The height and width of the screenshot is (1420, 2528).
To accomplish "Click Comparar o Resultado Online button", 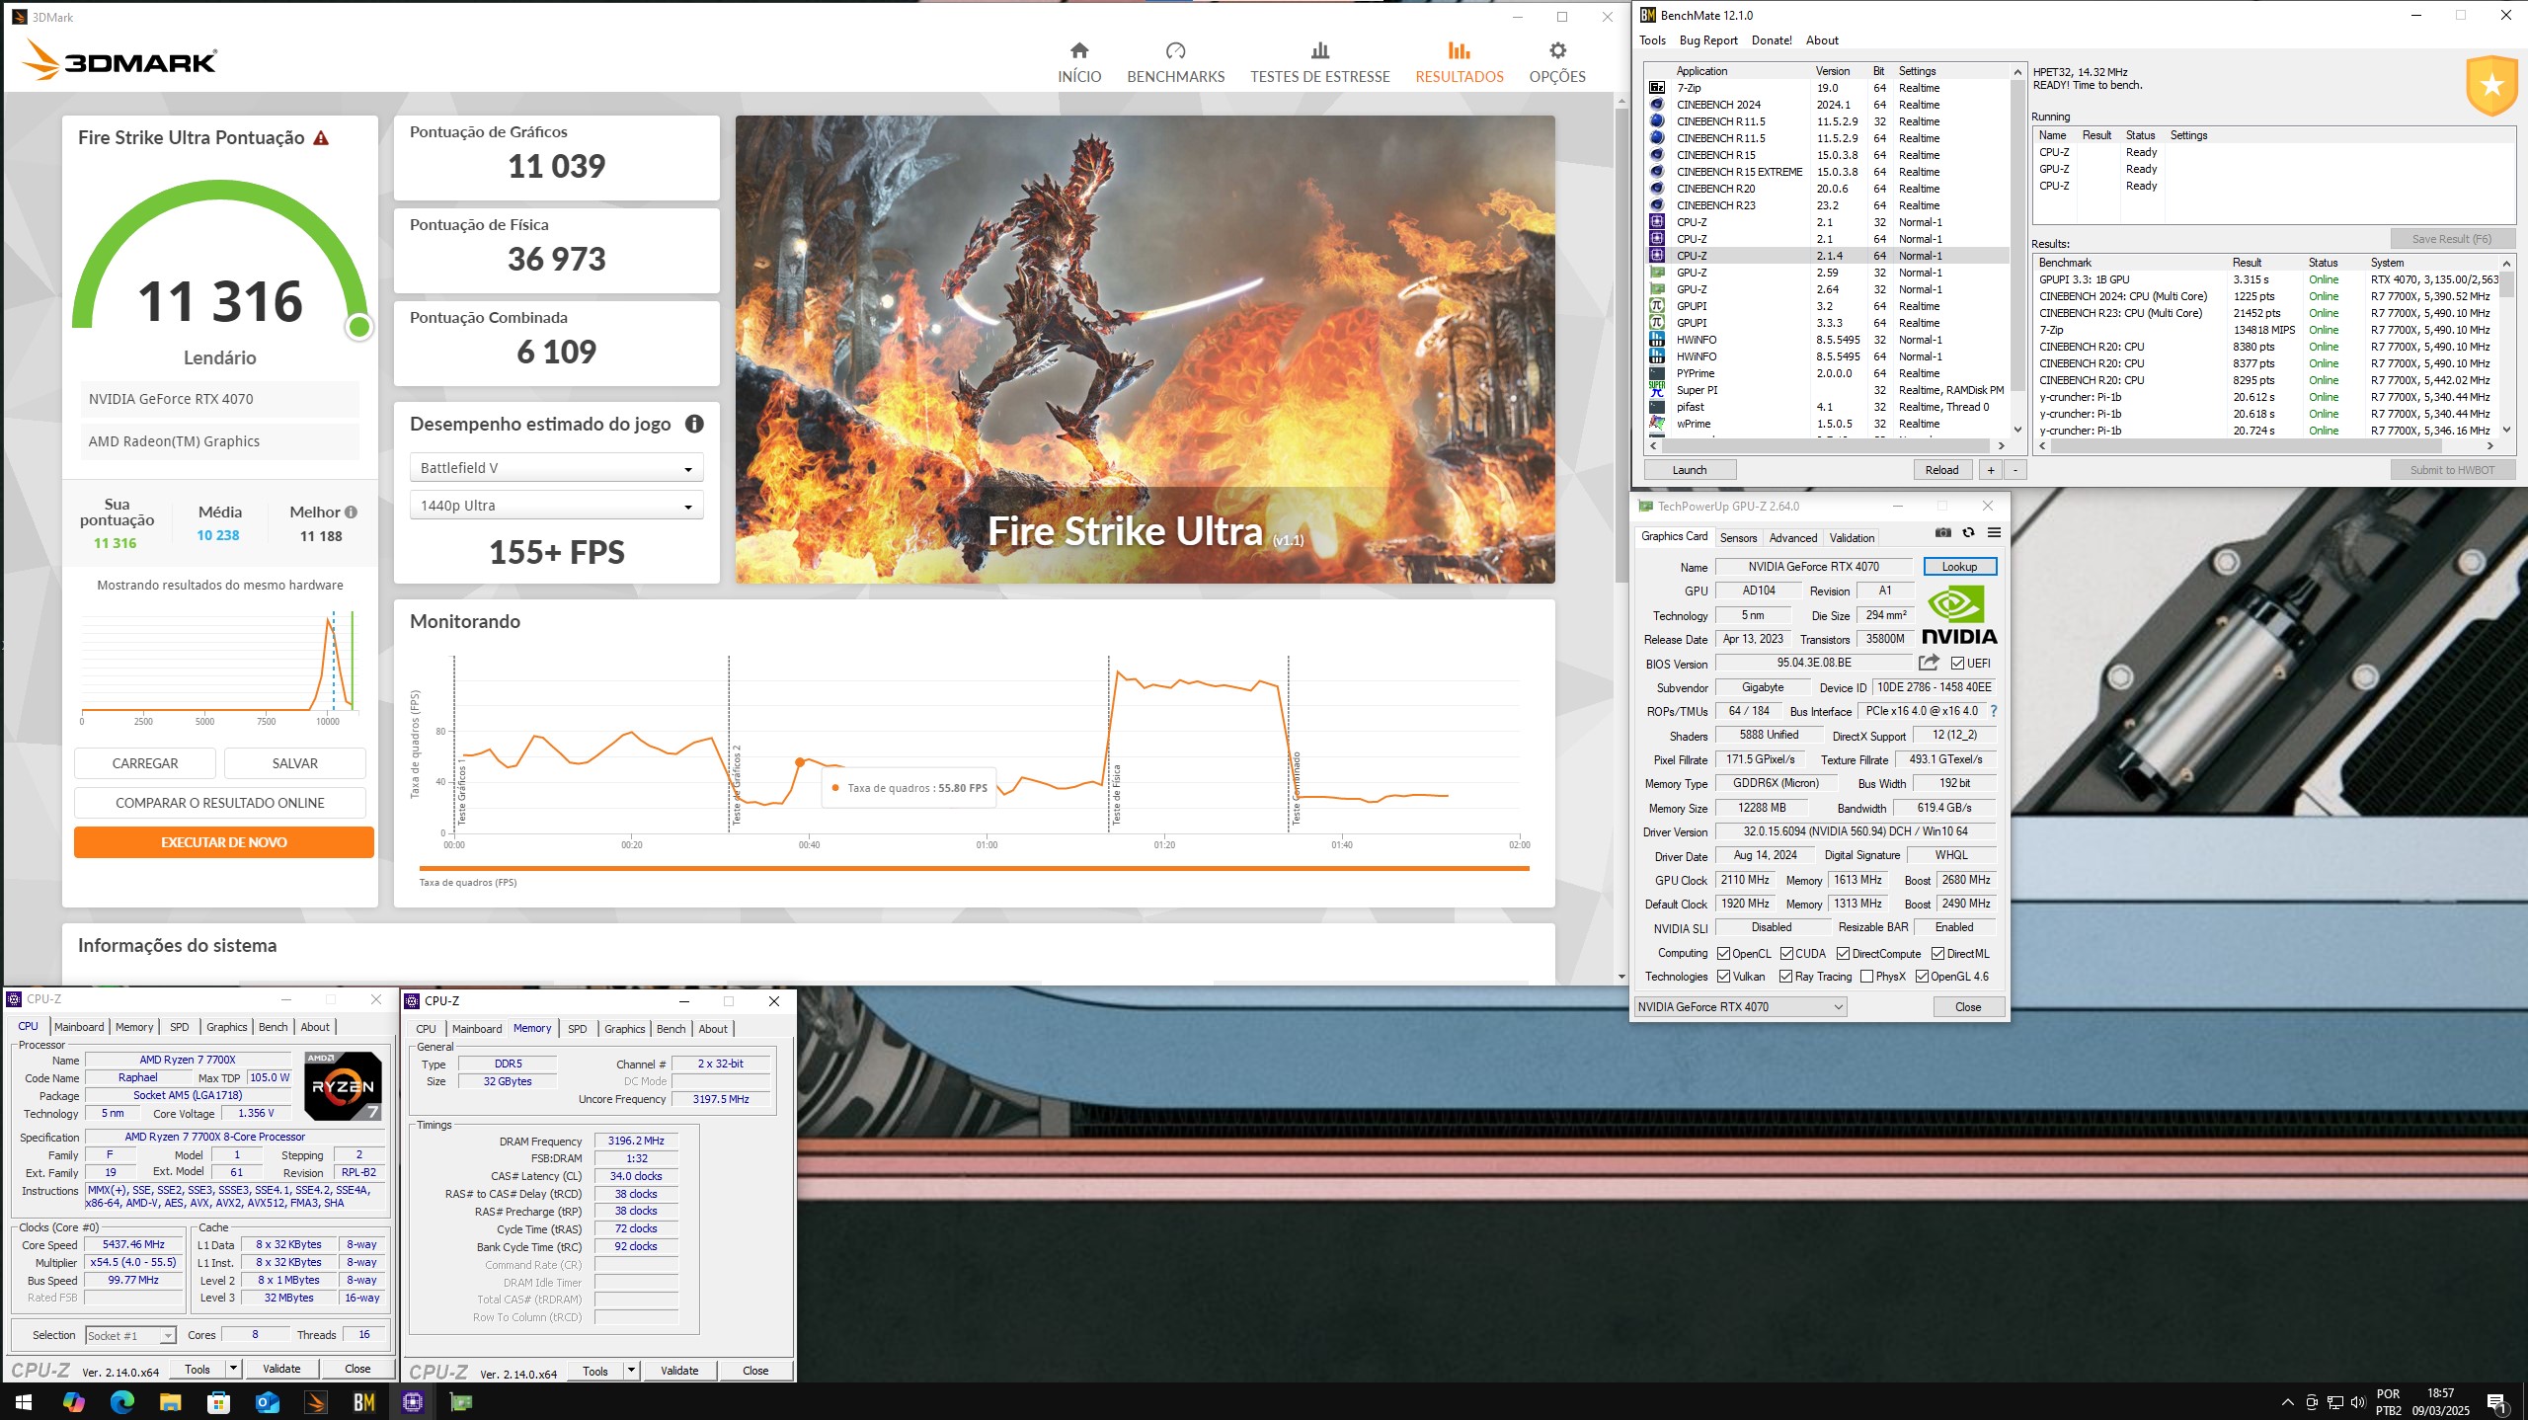I will pyautogui.click(x=219, y=803).
